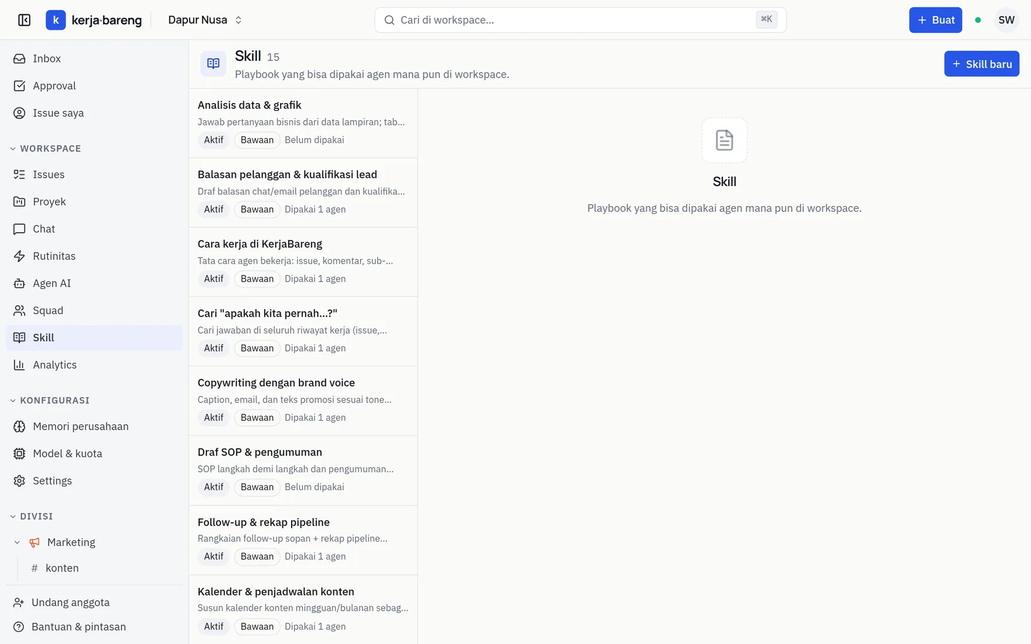Image resolution: width=1031 pixels, height=644 pixels.
Task: Click the Rutinitas lightning icon
Action: coord(19,256)
